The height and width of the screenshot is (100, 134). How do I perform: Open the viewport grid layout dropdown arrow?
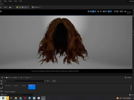(131, 12)
